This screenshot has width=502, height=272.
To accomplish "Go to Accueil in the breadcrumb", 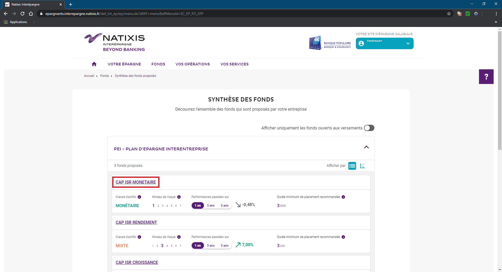I will (x=89, y=76).
